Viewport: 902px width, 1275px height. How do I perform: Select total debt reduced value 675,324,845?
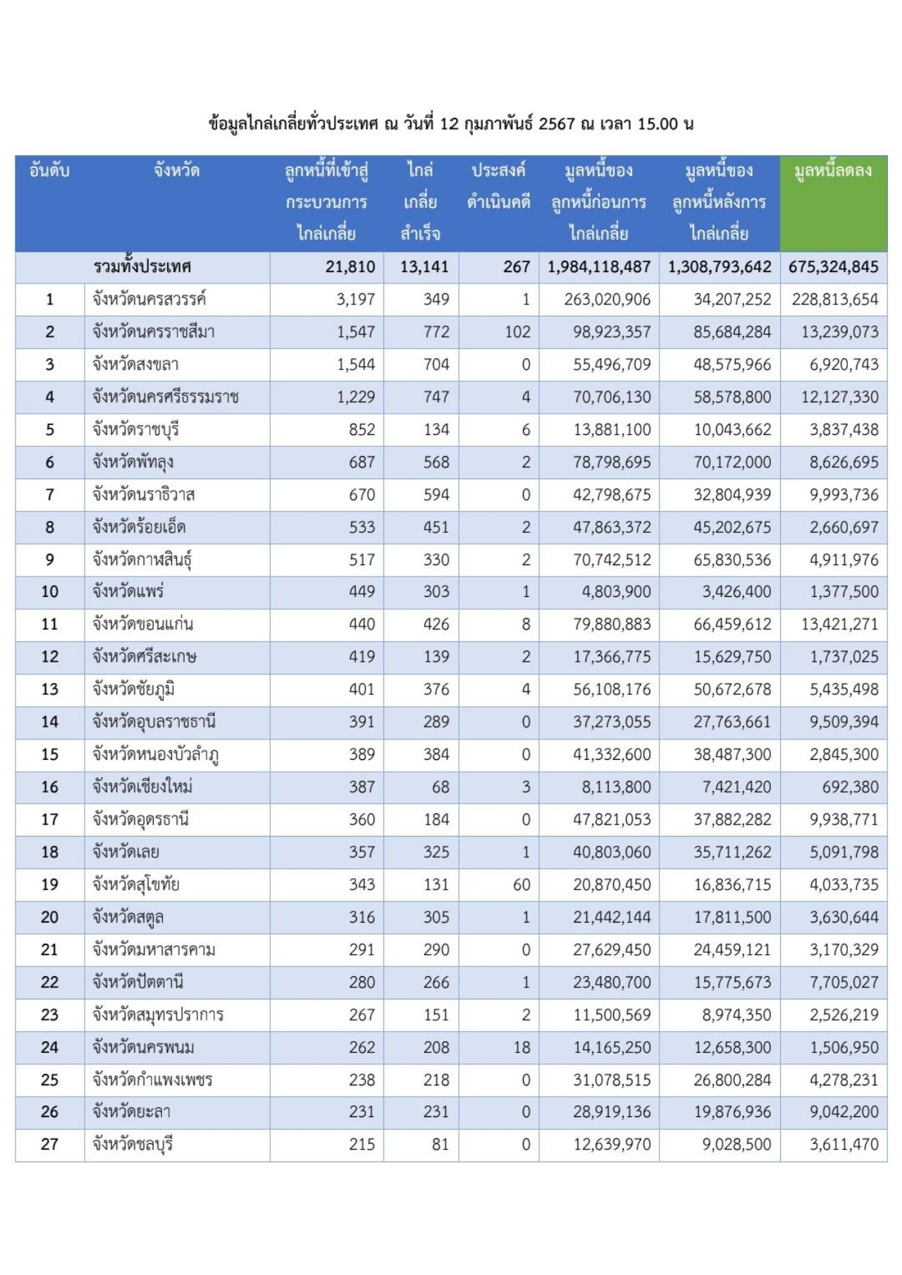(x=833, y=267)
